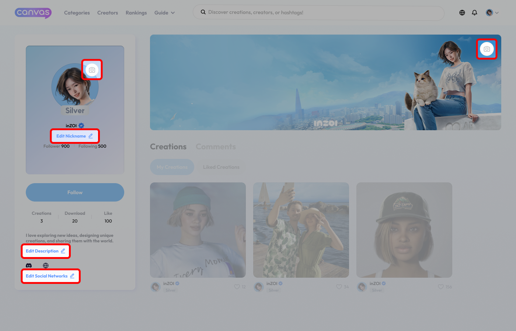The image size is (516, 331).
Task: Click the Canvas logo
Action: tap(33, 13)
